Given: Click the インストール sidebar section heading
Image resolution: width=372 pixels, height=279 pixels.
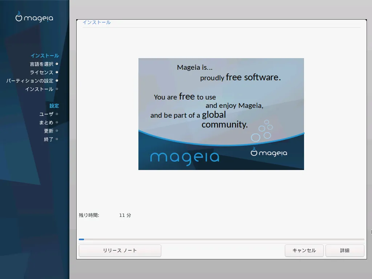Looking at the screenshot, I should (x=45, y=56).
